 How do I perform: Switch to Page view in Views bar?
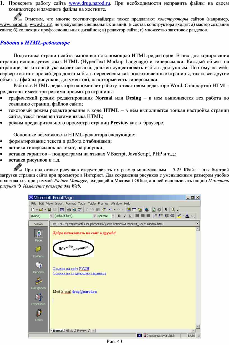click(38, 236)
